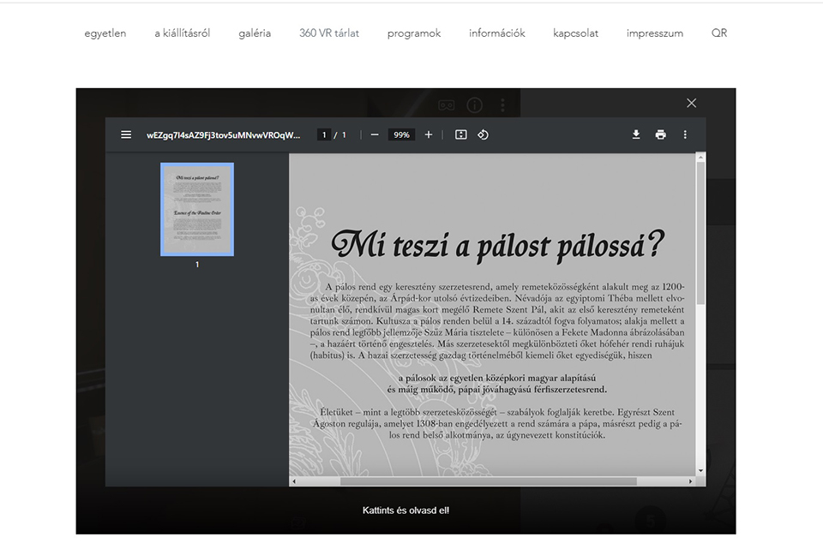823x549 pixels.
Task: Print the PDF document
Action: click(660, 134)
